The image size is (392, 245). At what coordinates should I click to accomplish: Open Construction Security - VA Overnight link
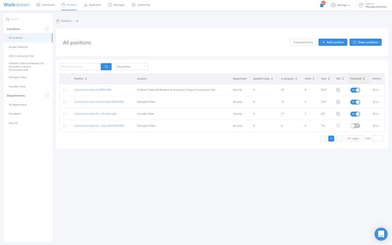point(95,114)
